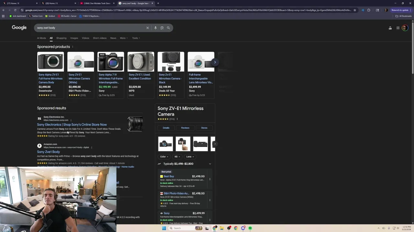Open Discord from the taskbar
The image size is (414, 232).
point(243,228)
